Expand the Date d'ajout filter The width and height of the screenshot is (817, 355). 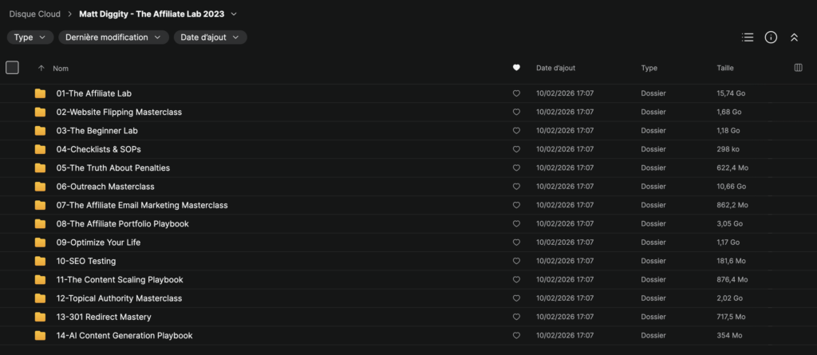[x=210, y=37]
